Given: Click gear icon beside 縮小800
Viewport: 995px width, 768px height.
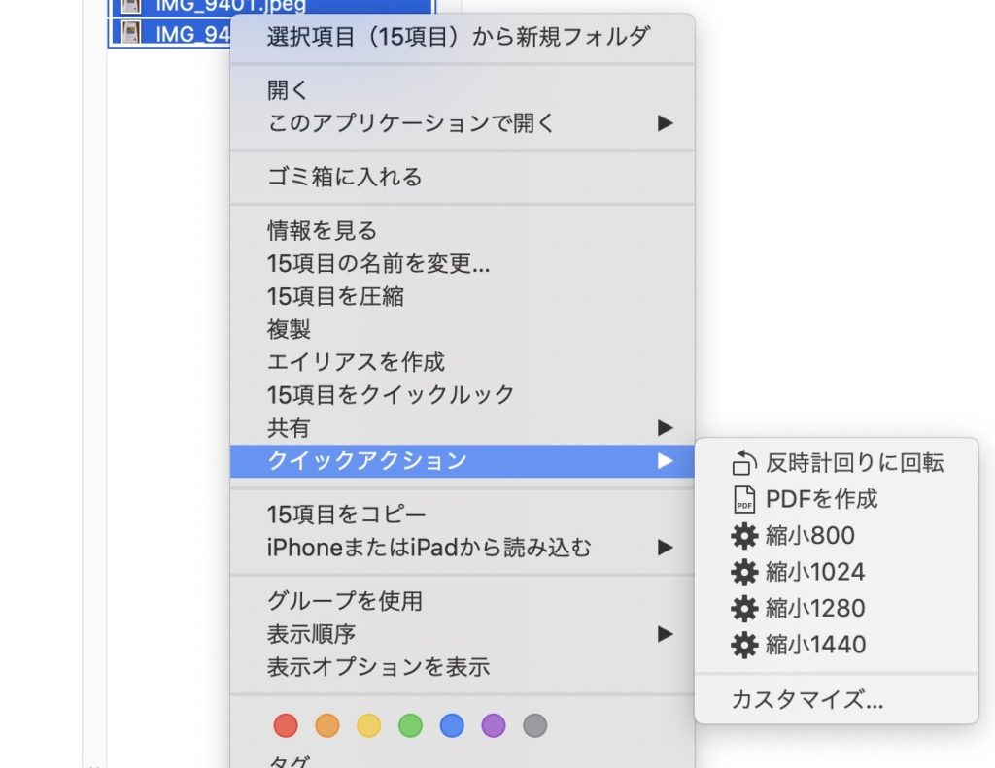Looking at the screenshot, I should [743, 536].
